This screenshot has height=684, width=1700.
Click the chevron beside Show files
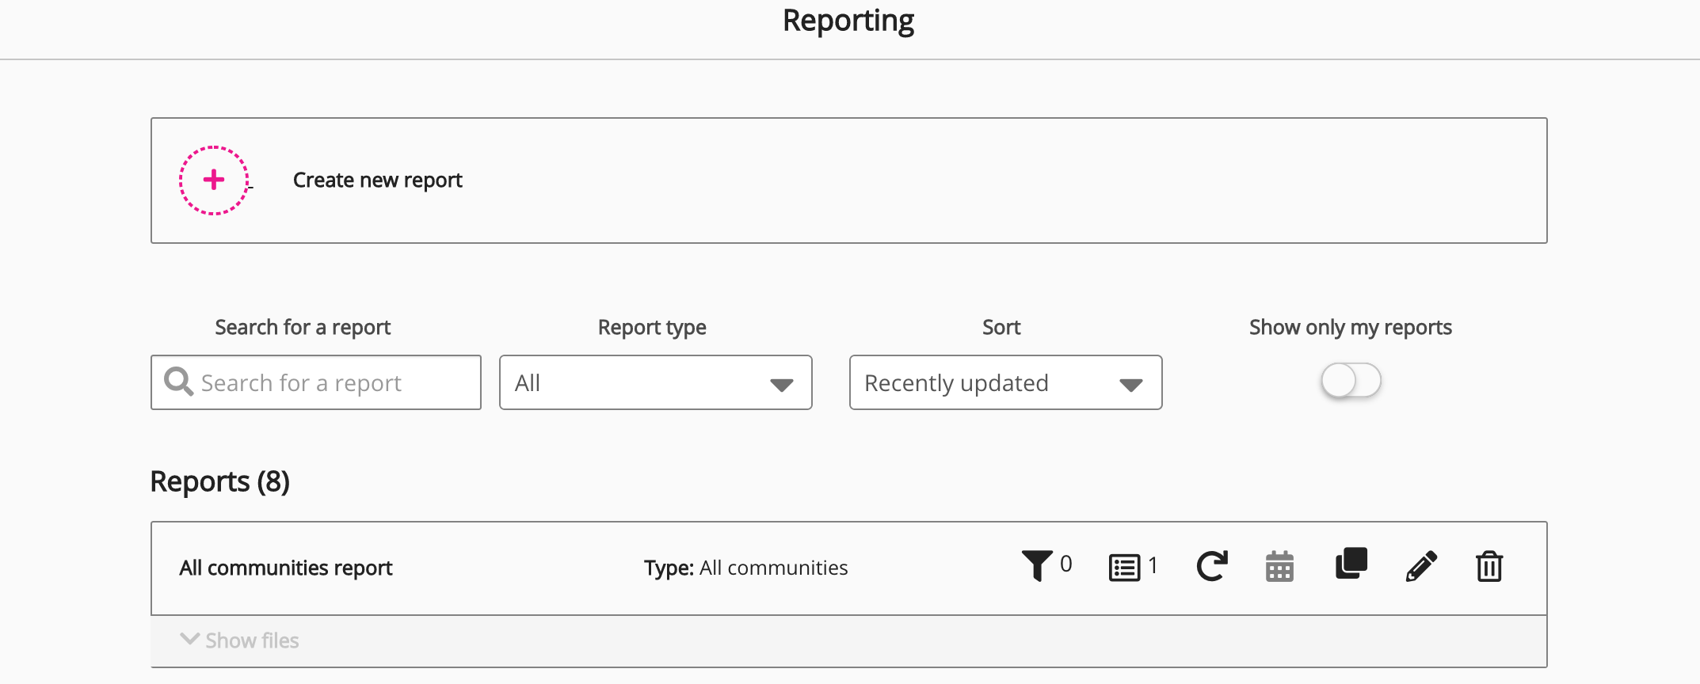tap(189, 639)
